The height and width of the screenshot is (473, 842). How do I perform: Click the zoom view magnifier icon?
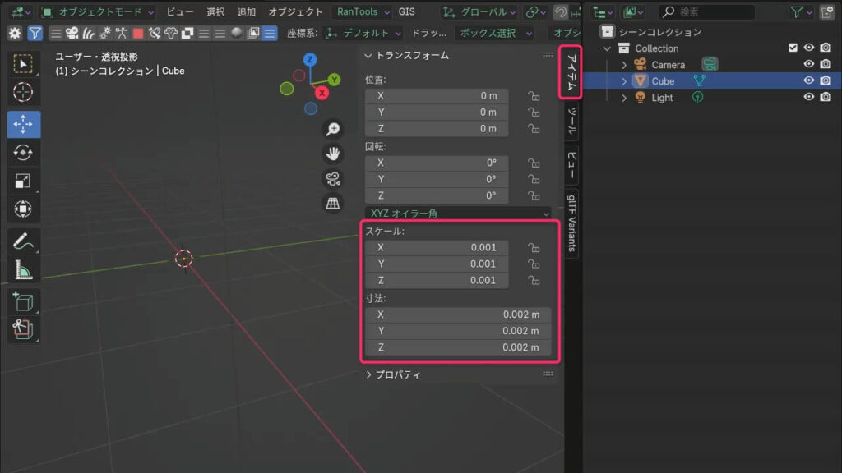(x=333, y=129)
